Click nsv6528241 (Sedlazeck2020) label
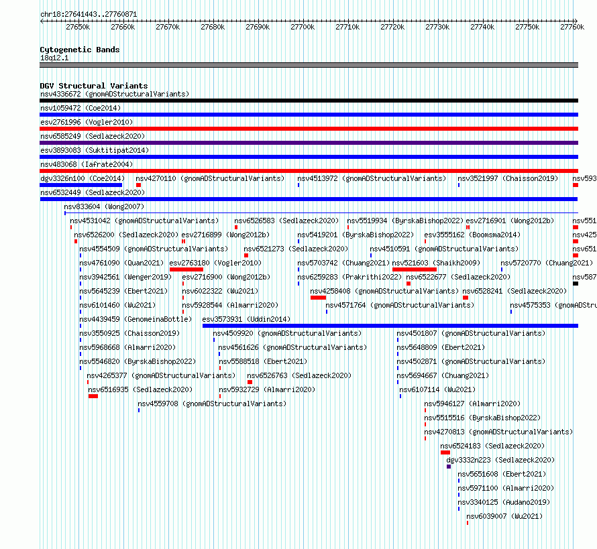Screen dimensions: 597x549 (x=514, y=291)
